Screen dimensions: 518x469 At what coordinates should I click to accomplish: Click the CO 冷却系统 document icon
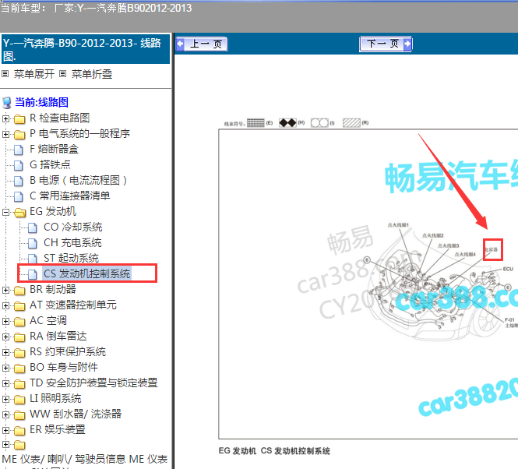(x=33, y=227)
